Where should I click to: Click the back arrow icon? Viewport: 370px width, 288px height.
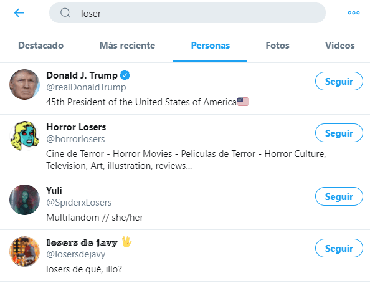tap(19, 12)
